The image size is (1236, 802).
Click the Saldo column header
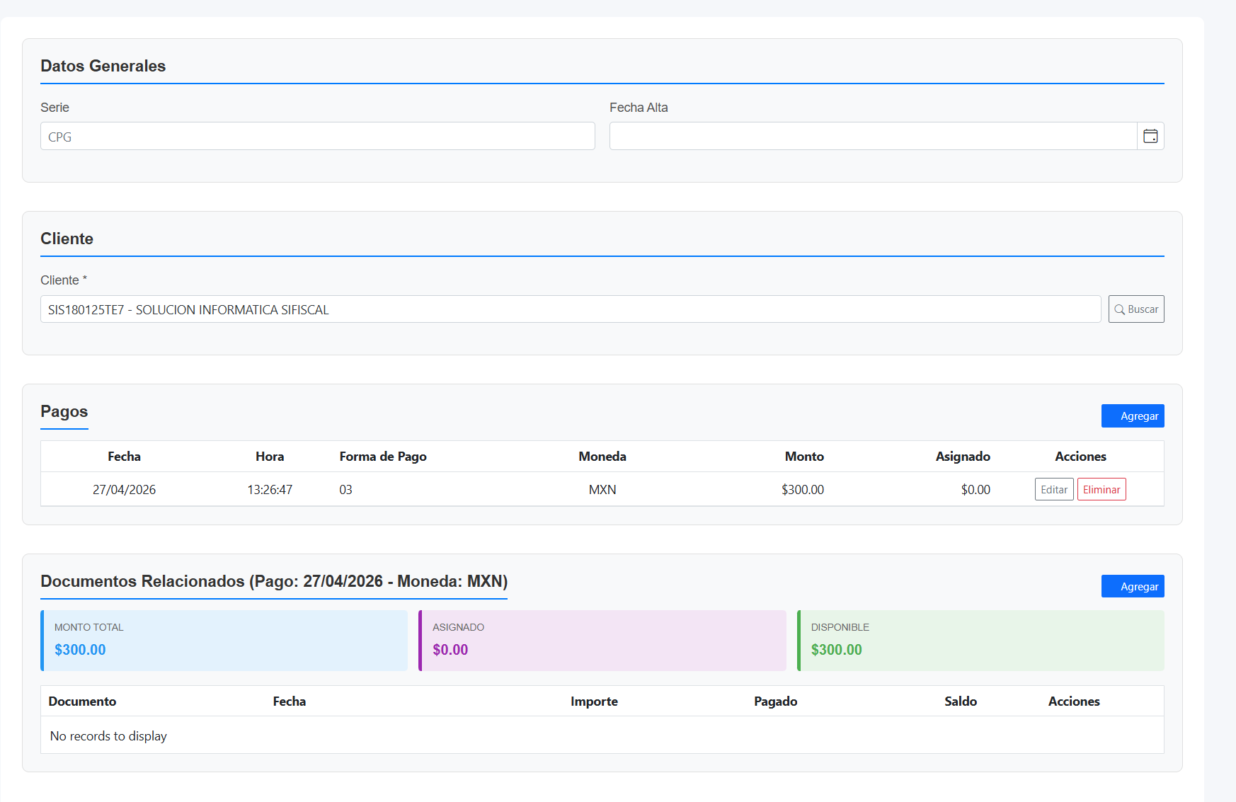point(960,701)
